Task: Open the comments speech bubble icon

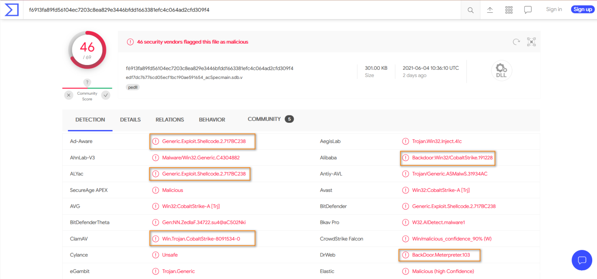Action: [x=528, y=10]
